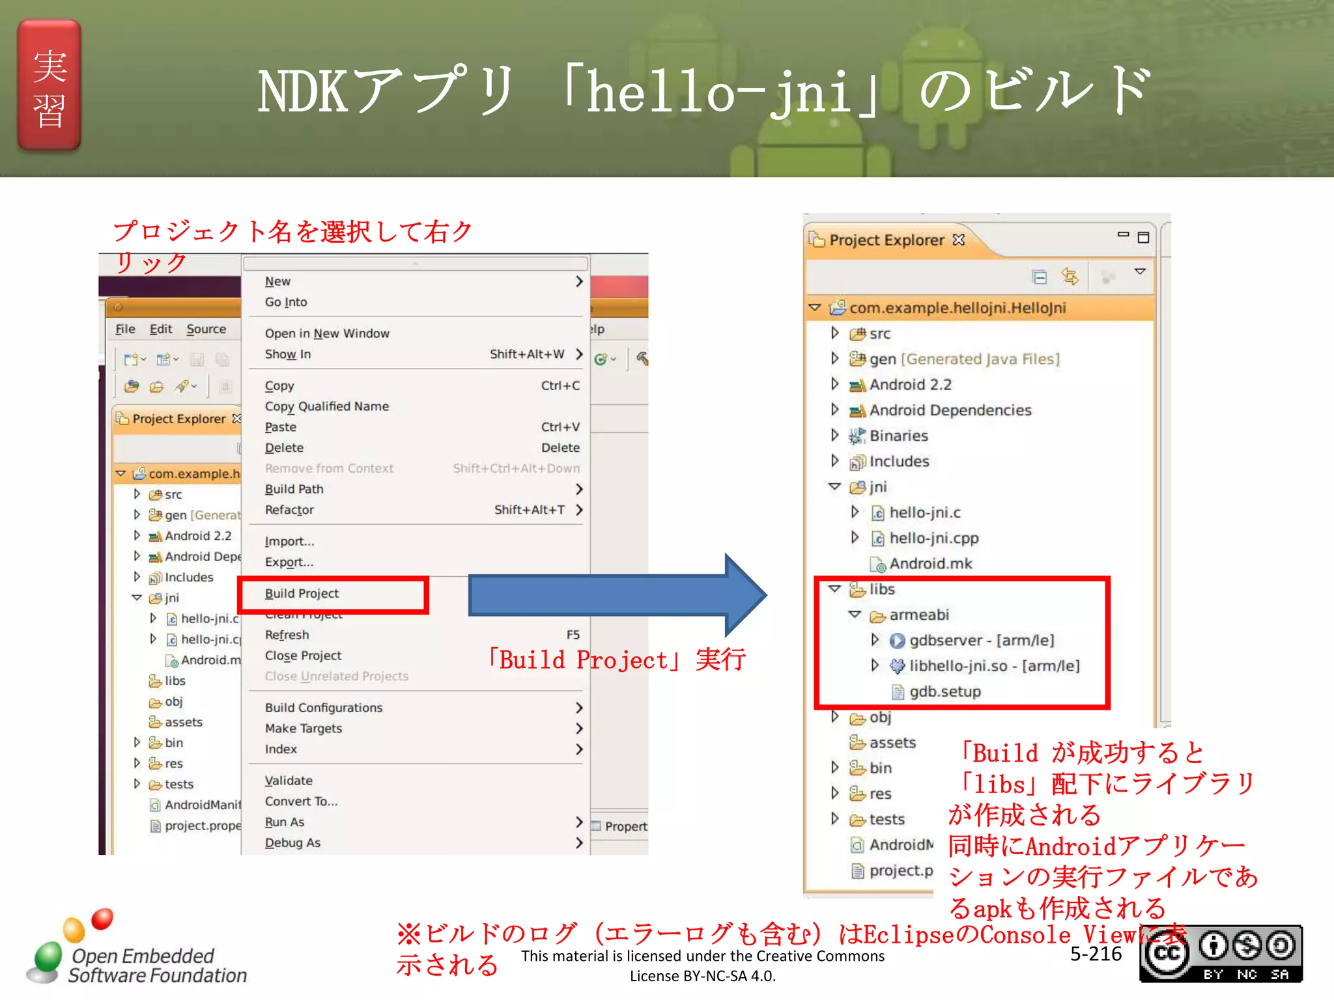Click the hello-jni.c file icon in right panel
The width and height of the screenshot is (1334, 1000).
[877, 513]
